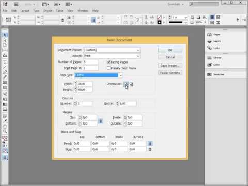Select the Selection tool in the toolbox
Viewport: 248px width, 186px height.
click(5, 35)
